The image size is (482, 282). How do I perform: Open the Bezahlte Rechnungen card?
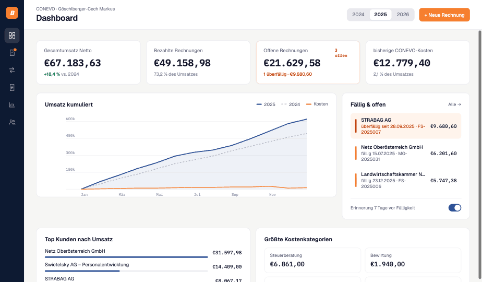point(198,62)
